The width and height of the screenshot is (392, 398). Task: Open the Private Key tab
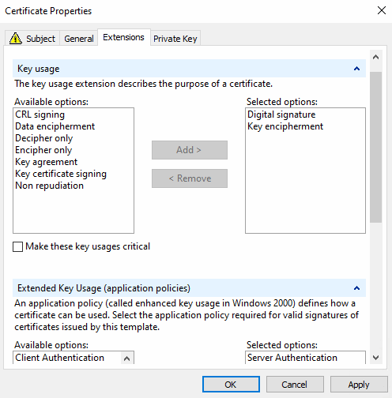(x=175, y=39)
